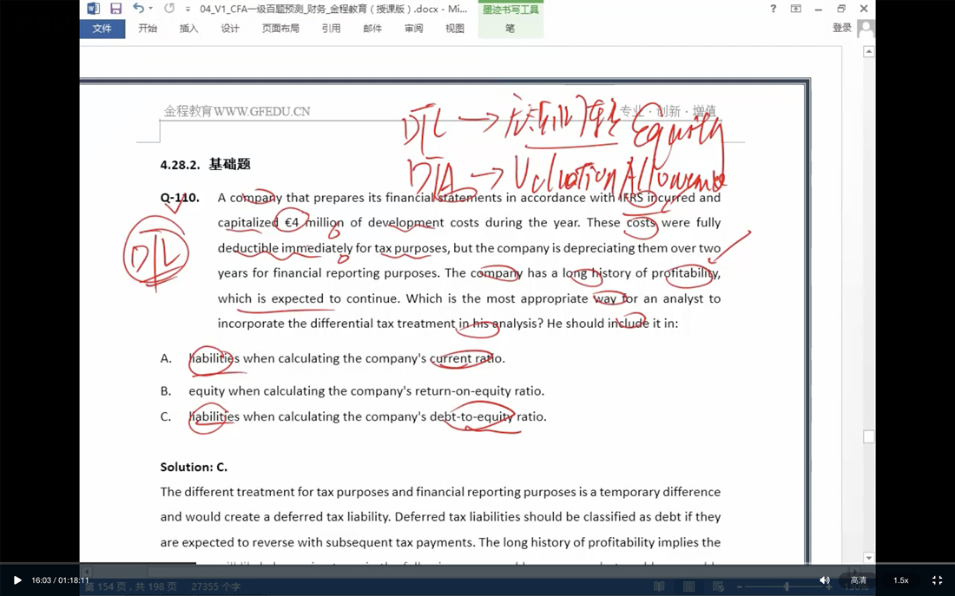This screenshot has width=955, height=596.
Task: Enter fullscreen video mode
Action: 938,580
